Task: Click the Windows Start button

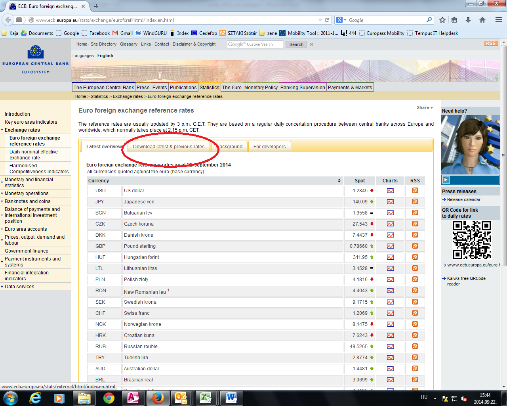Action: pyautogui.click(x=11, y=398)
